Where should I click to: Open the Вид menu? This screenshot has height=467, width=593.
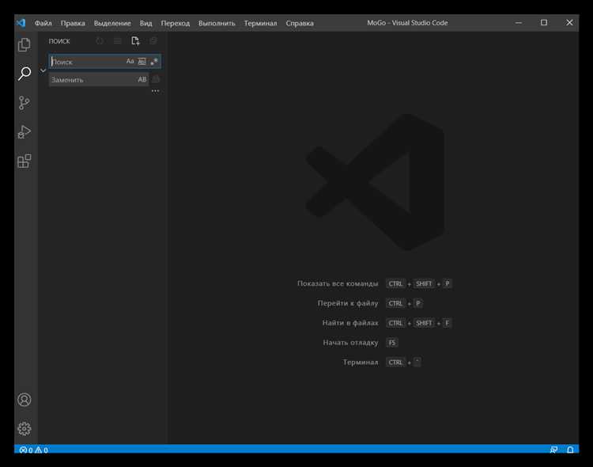[x=146, y=23]
